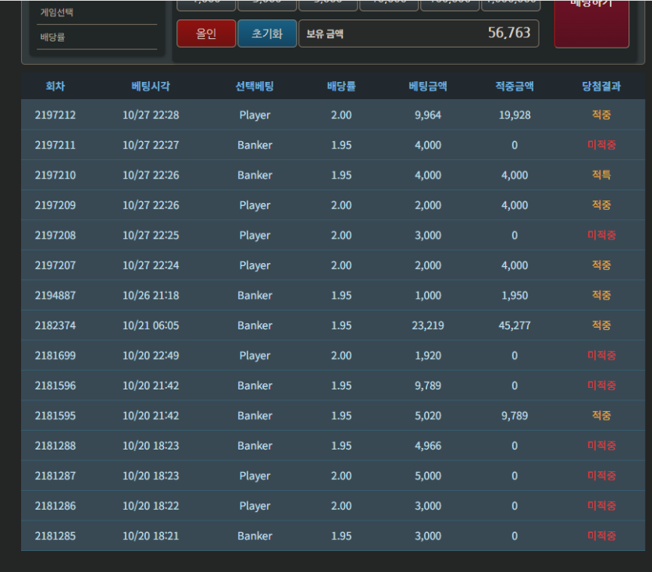Select round number 2181595

click(55, 416)
